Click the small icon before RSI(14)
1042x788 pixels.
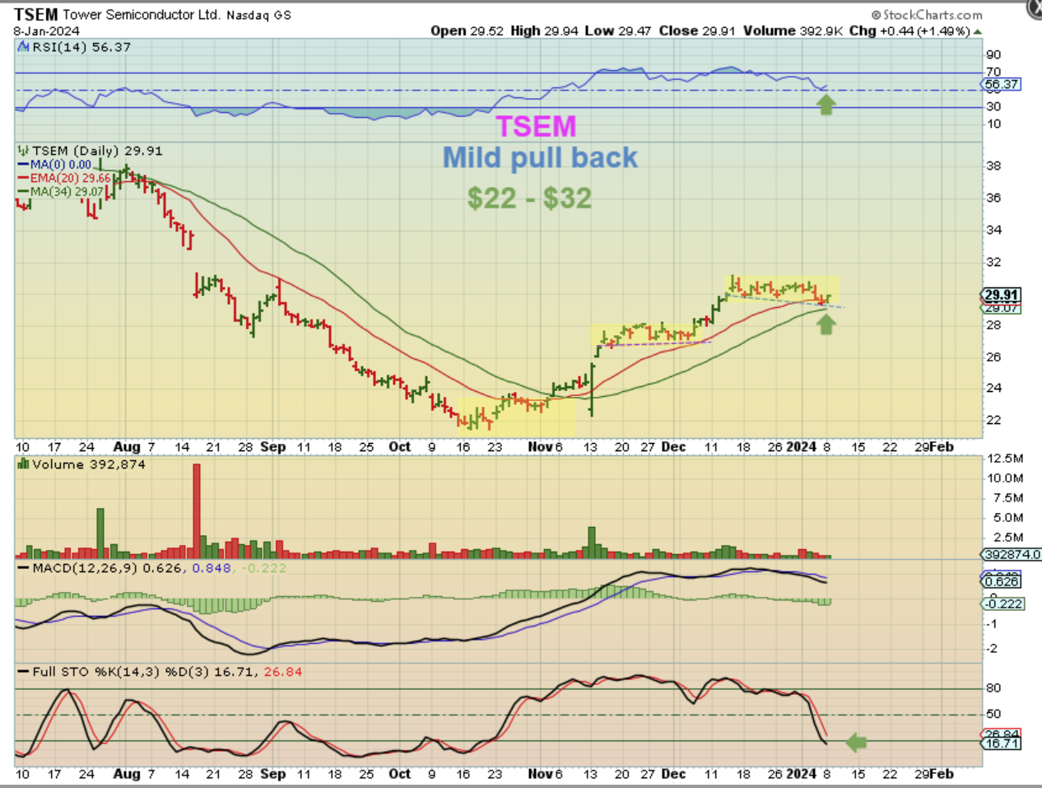(23, 47)
